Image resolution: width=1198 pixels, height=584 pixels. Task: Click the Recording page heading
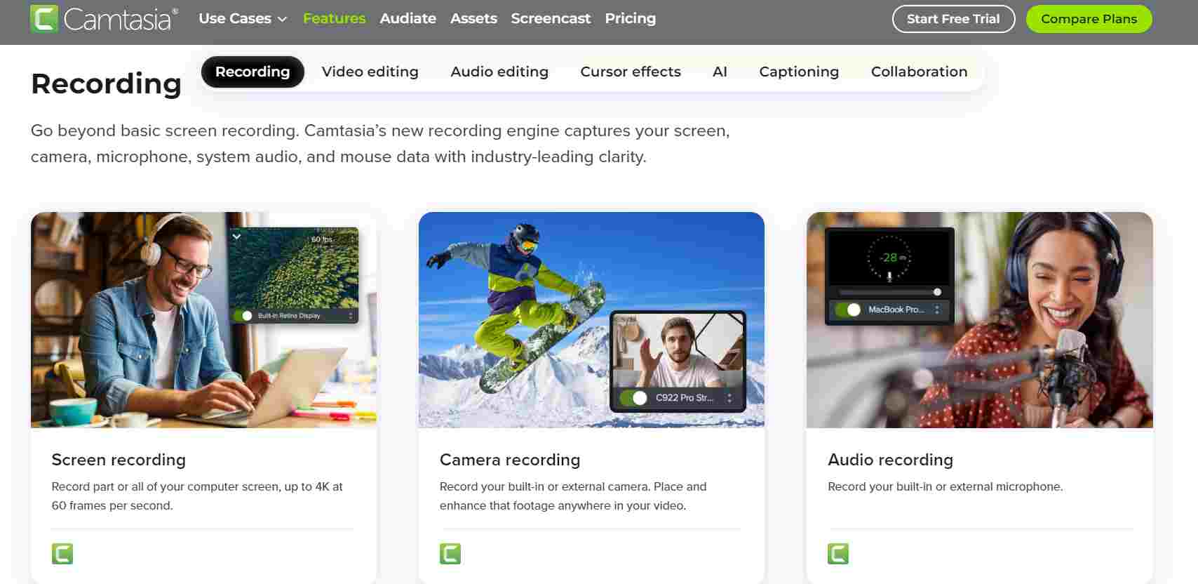(106, 84)
